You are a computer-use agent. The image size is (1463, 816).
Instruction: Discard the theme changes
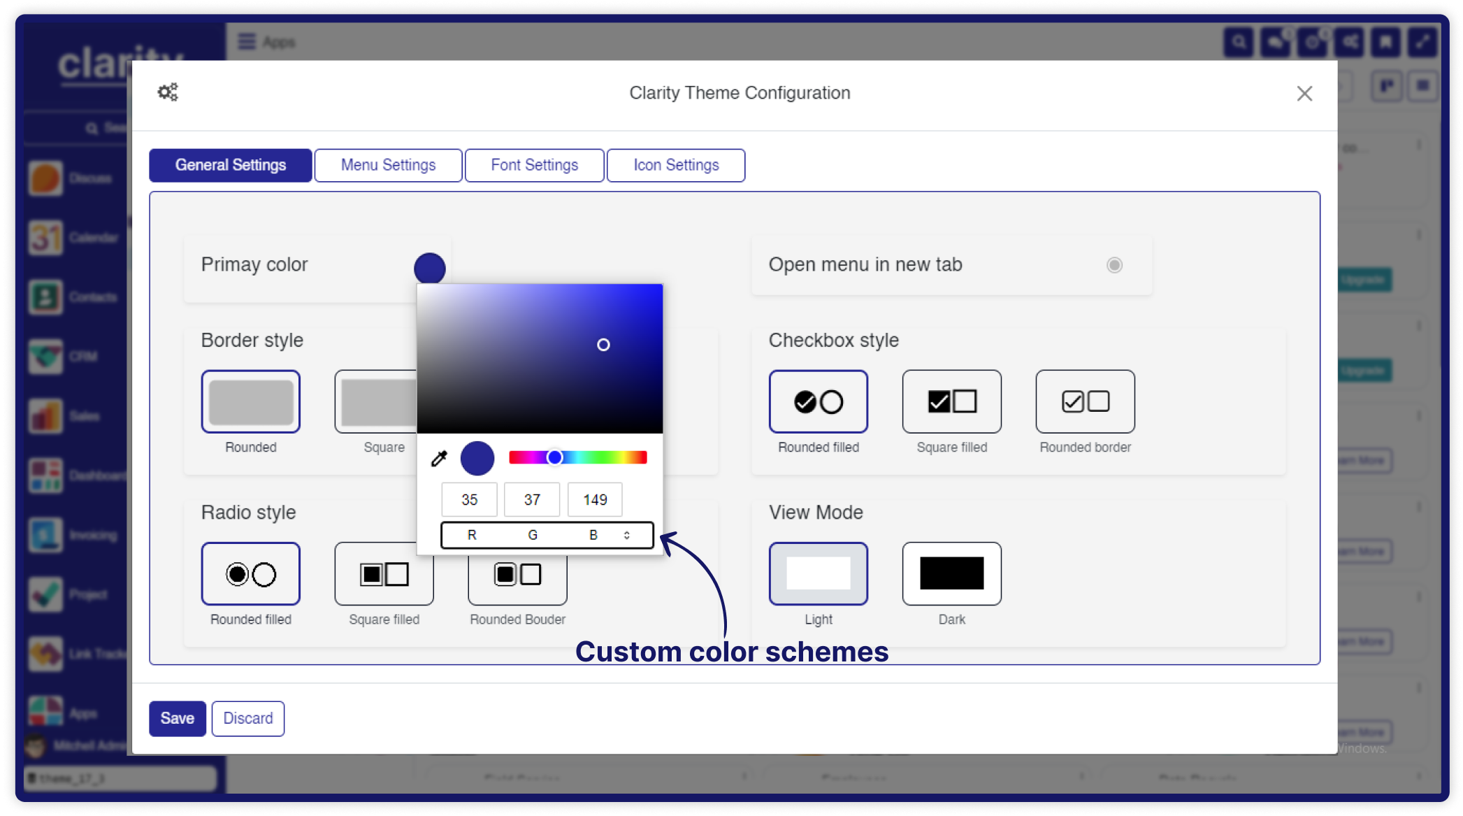248,718
